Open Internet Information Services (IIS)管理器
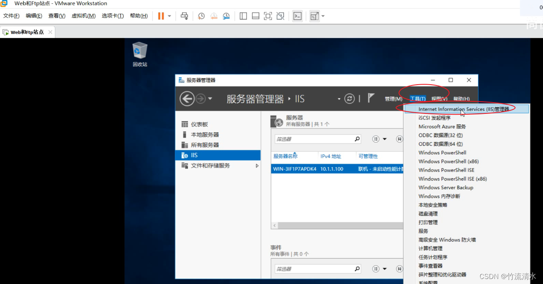The height and width of the screenshot is (284, 543). pyautogui.click(x=467, y=109)
